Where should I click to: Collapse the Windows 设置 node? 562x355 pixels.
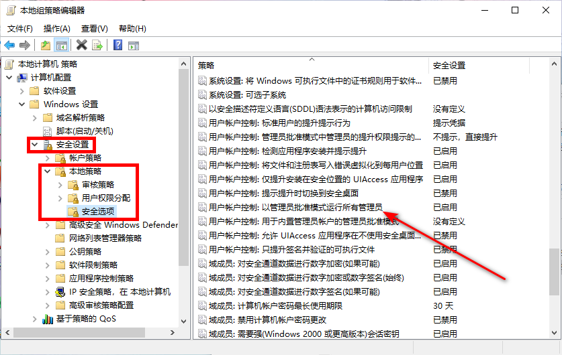(x=22, y=104)
